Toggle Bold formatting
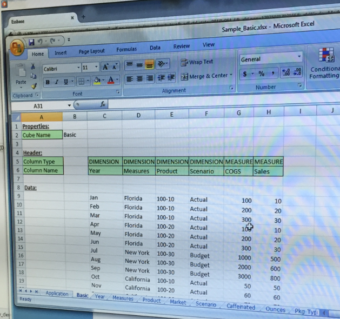This screenshot has height=319, width=340. (48, 82)
